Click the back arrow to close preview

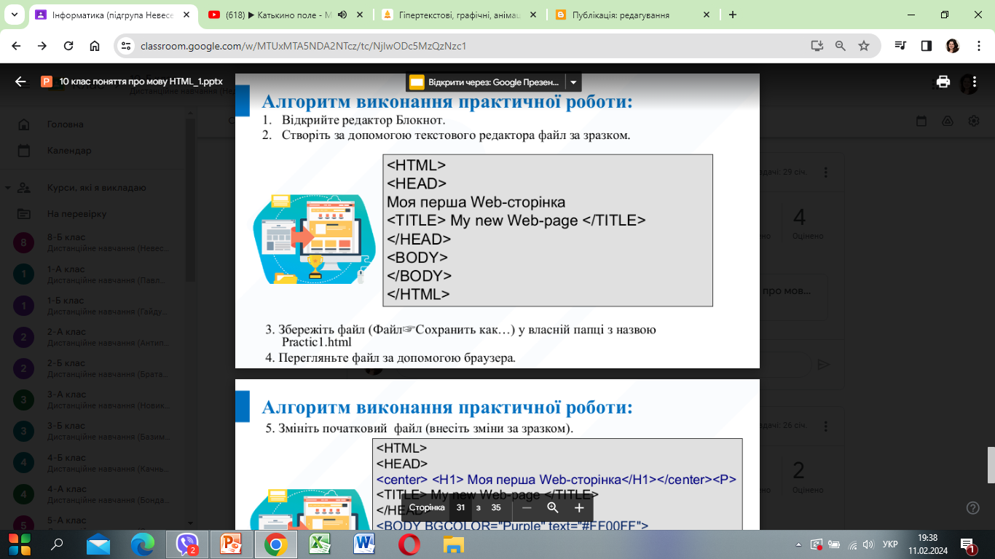click(x=20, y=82)
